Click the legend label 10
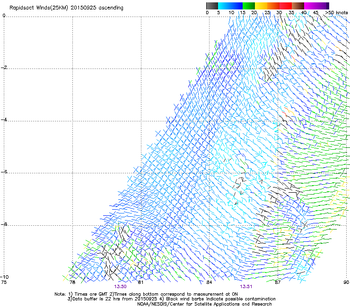 coord(231,13)
